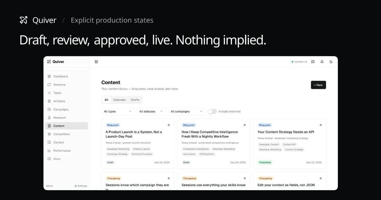Toggle the Include archived switch
Screen dimensions: 381x200
pyautogui.click(x=212, y=111)
